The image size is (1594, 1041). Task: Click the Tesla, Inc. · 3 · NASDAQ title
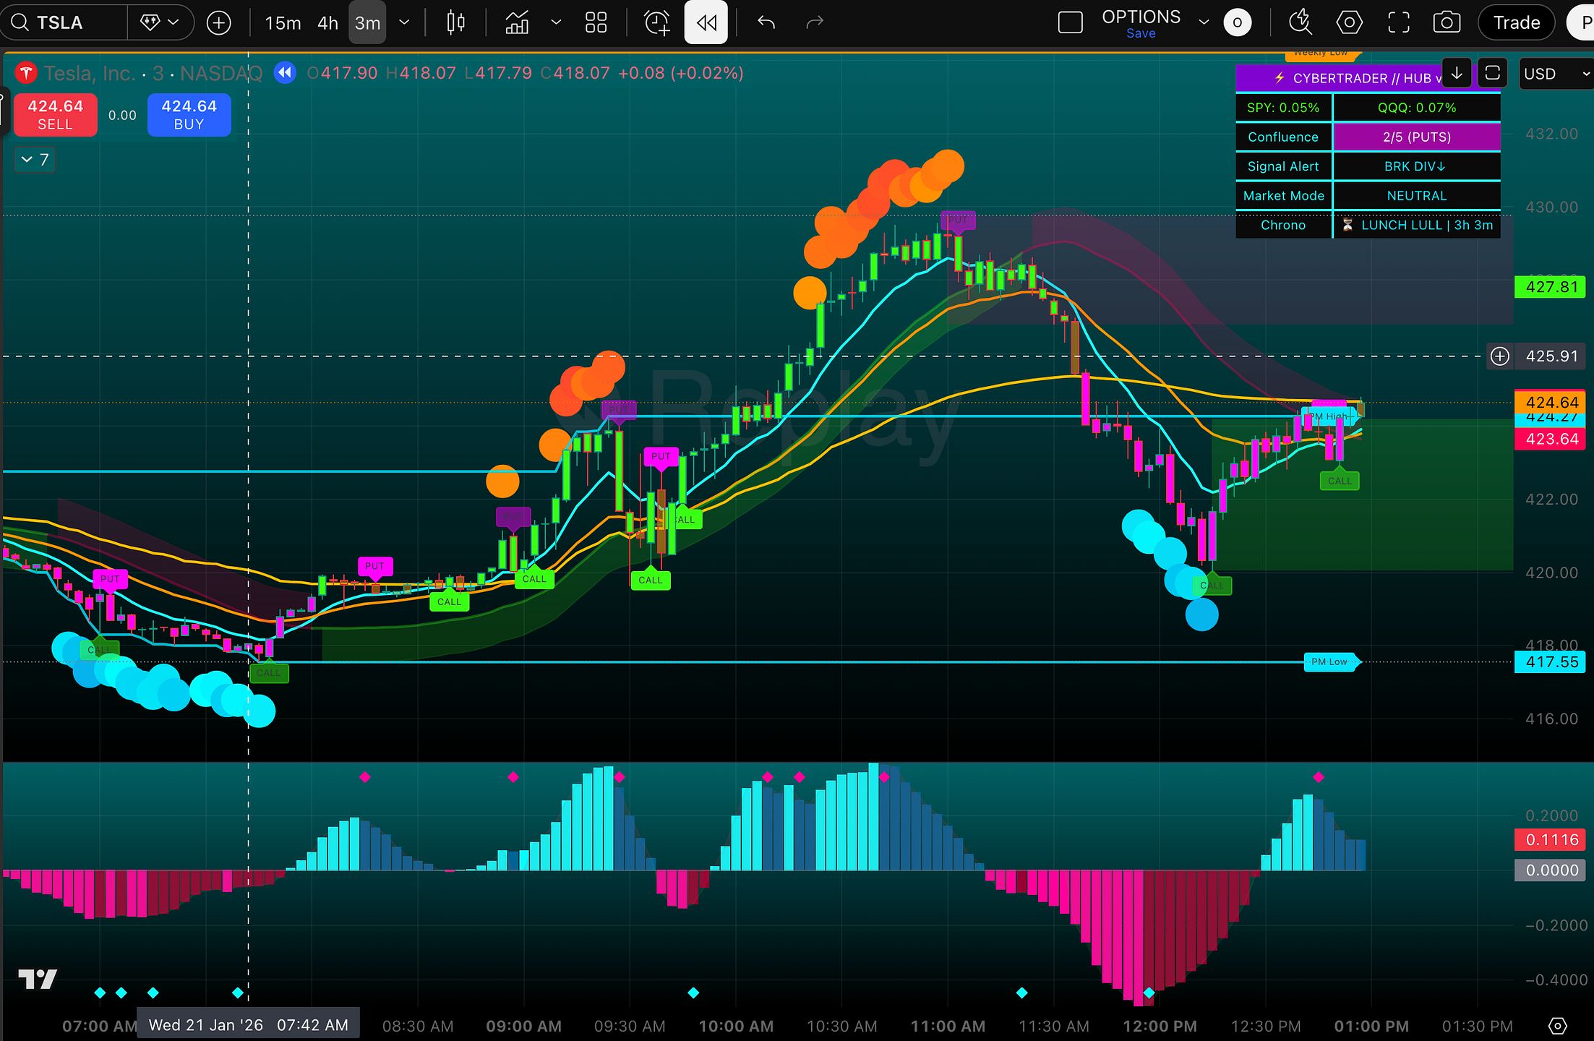pos(153,73)
